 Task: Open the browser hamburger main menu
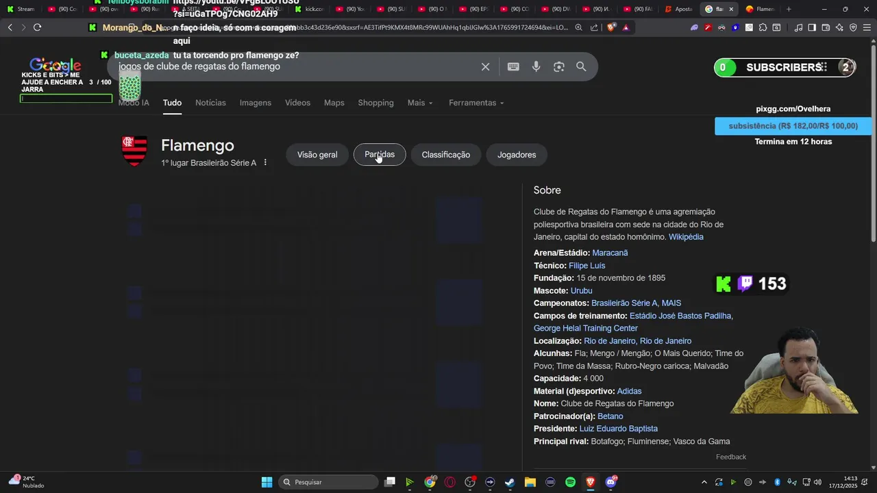[x=867, y=27]
